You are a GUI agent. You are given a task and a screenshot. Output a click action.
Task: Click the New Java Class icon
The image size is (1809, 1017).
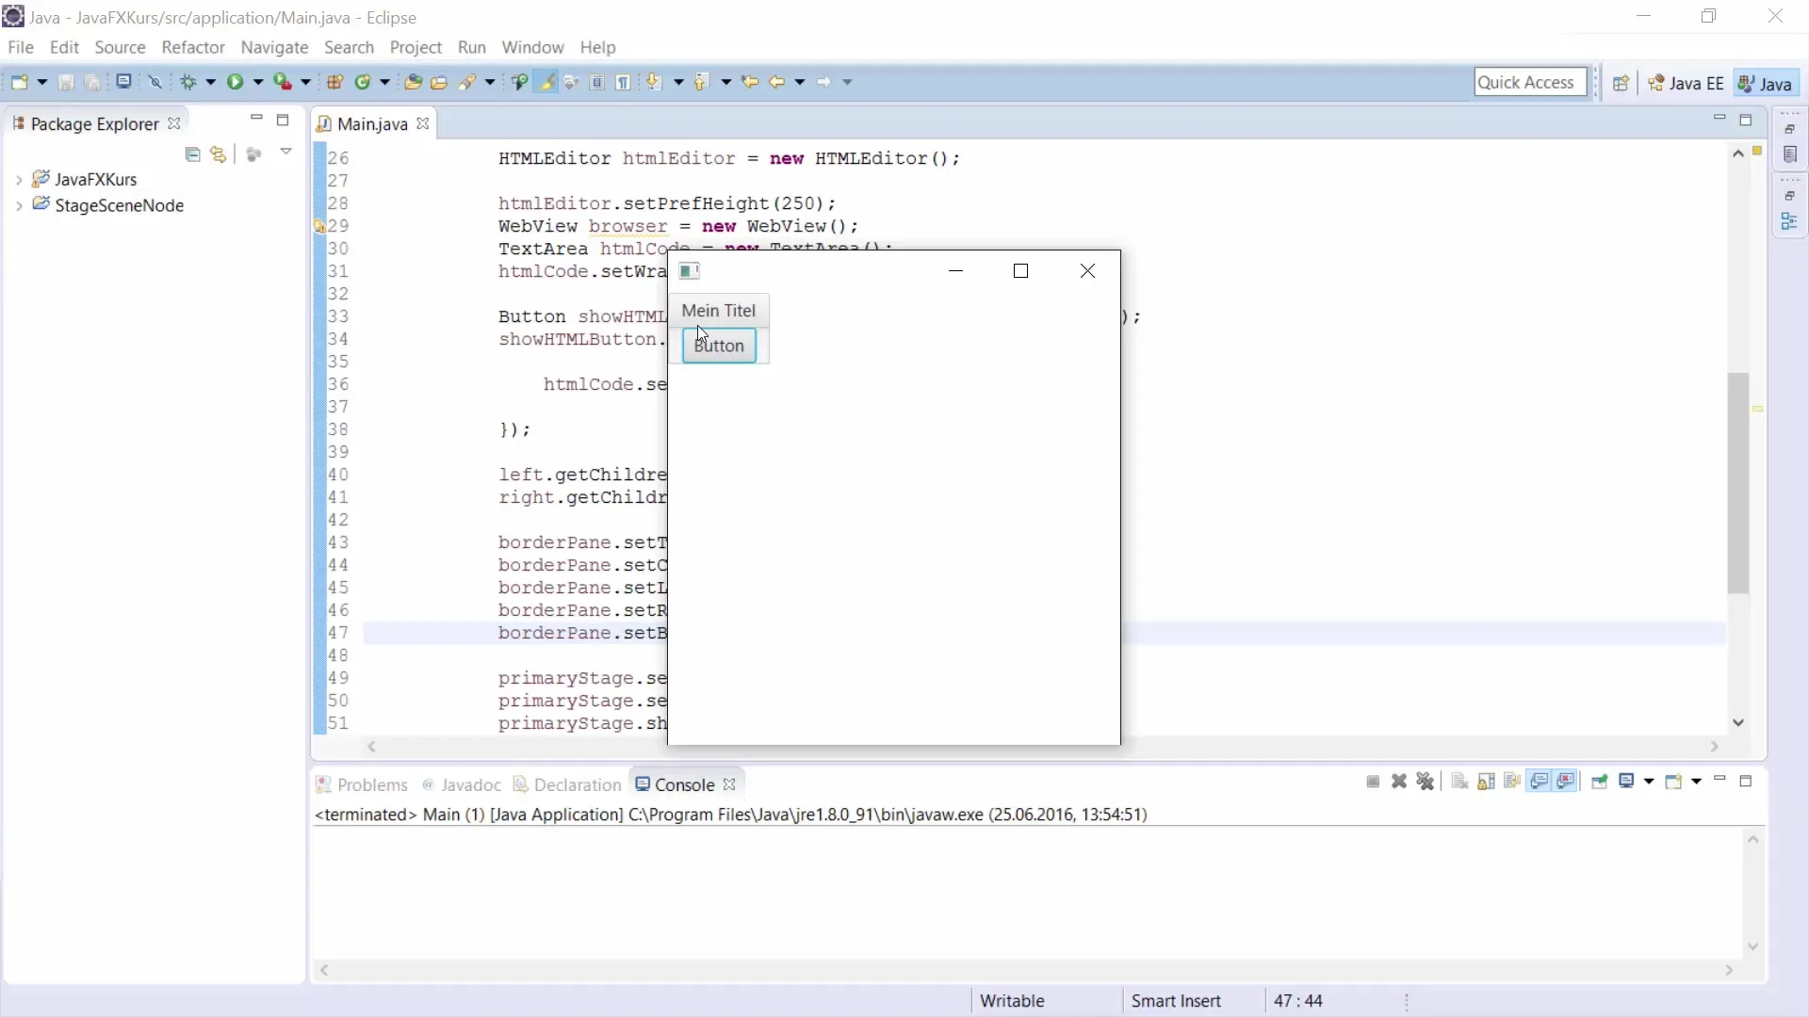coord(363,82)
